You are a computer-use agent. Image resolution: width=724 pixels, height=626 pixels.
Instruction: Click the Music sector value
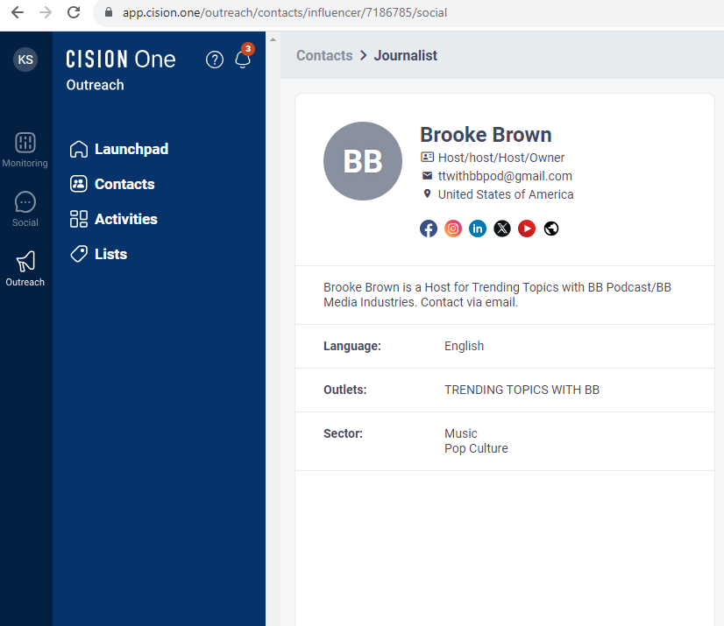461,433
